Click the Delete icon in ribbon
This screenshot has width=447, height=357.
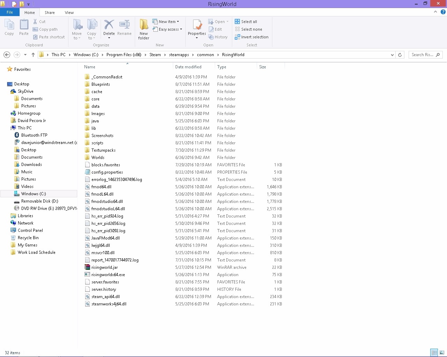(x=109, y=25)
